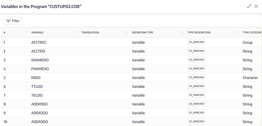Select the ACCTREC variable row
The width and height of the screenshot is (262, 126).
131,42
